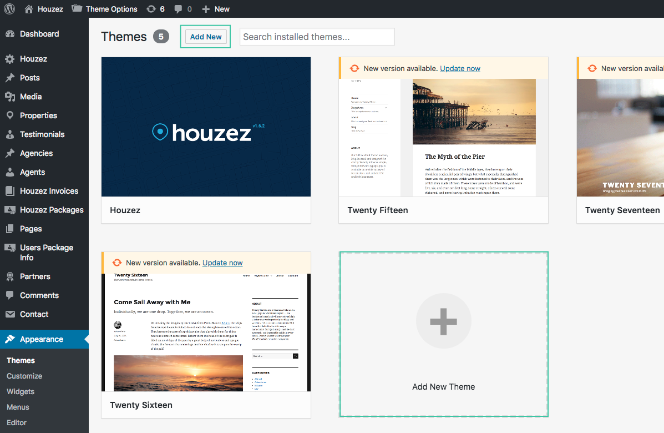Select the Appearance menu item

tap(44, 339)
